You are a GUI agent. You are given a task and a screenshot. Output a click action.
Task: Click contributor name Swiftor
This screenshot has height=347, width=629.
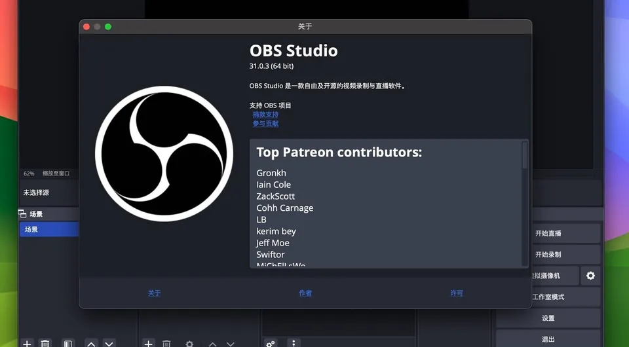coord(271,255)
